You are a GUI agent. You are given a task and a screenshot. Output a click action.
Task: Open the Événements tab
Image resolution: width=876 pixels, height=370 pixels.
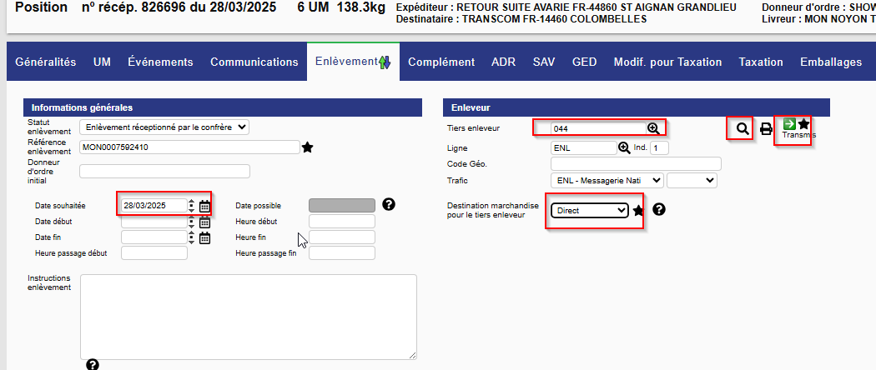tap(160, 62)
